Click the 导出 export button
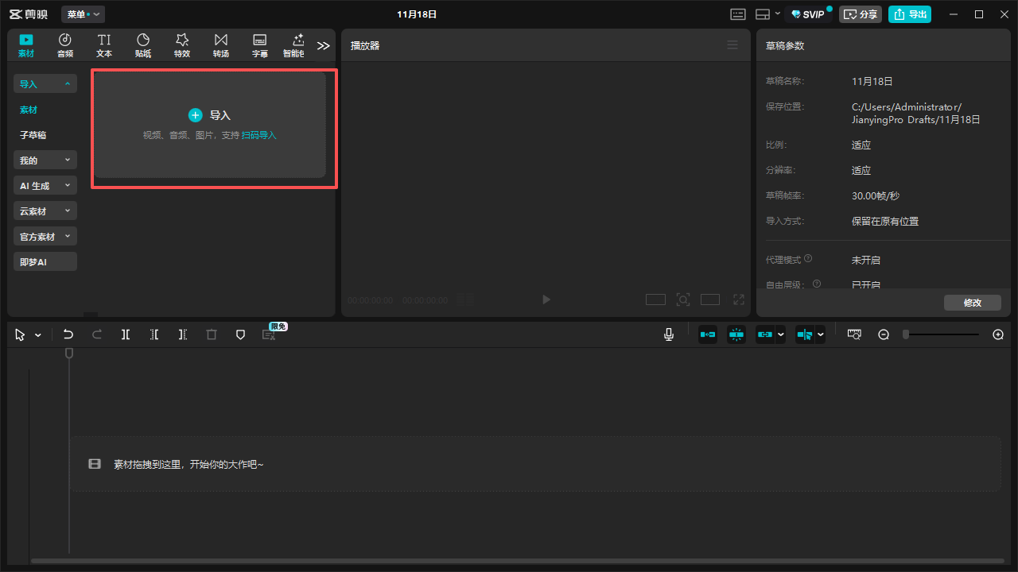Viewport: 1018px width, 572px height. (x=910, y=14)
